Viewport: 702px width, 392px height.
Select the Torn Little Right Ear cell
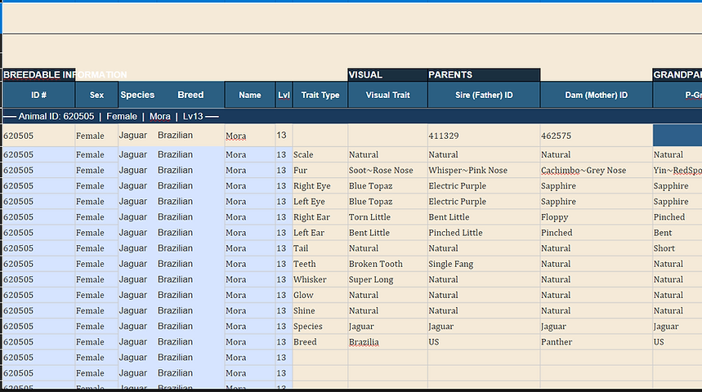pos(387,217)
